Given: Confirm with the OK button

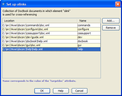Looking at the screenshot, I should coord(42,91).
